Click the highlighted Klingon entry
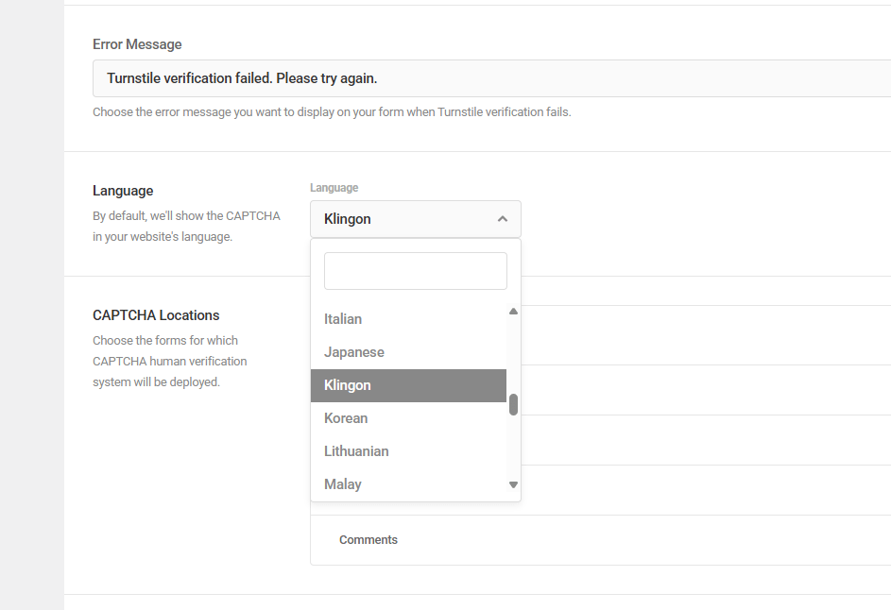This screenshot has height=610, width=891. [347, 384]
